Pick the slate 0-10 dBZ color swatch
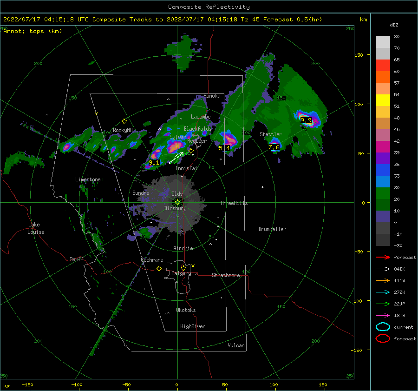 click(383, 217)
